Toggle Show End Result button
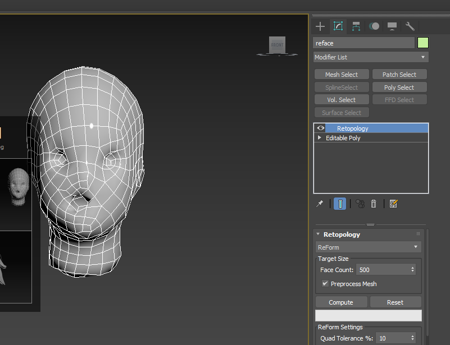Screen dimensions: 450x345 340,204
